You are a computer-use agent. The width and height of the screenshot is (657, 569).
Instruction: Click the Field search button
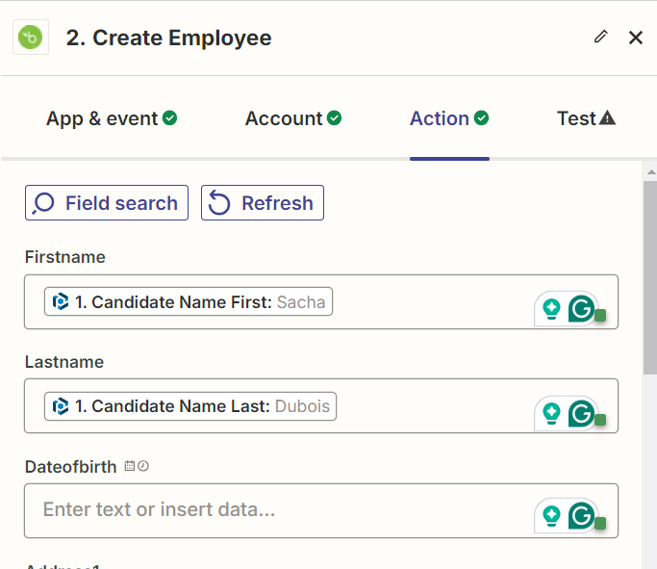coord(107,203)
